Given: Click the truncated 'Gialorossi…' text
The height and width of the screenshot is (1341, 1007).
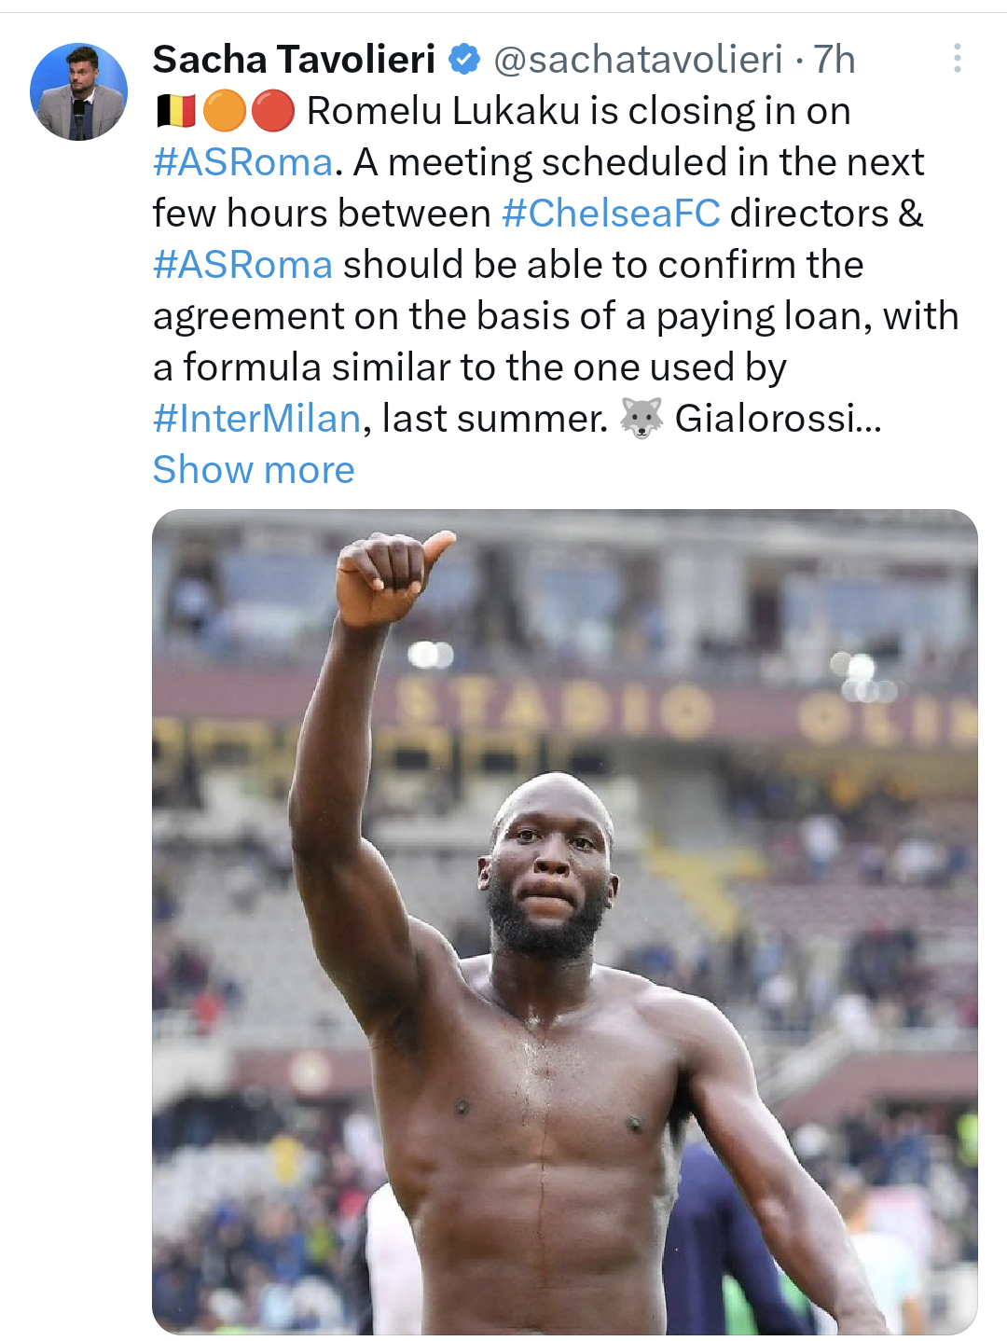Looking at the screenshot, I should 778,419.
